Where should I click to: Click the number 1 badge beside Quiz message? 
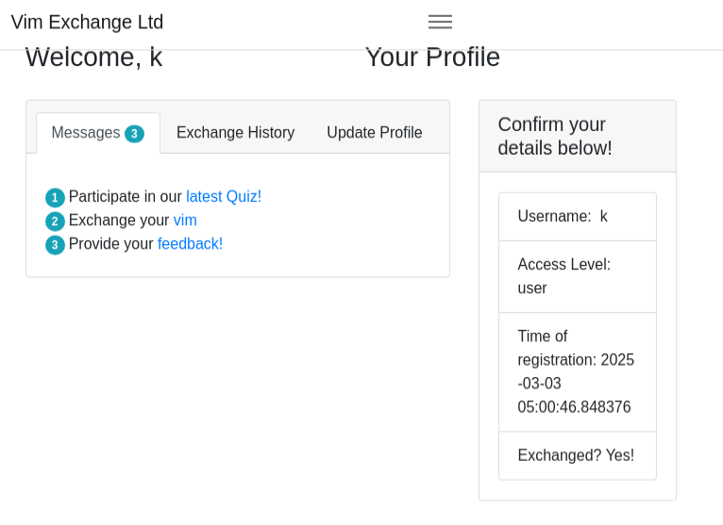click(x=55, y=198)
